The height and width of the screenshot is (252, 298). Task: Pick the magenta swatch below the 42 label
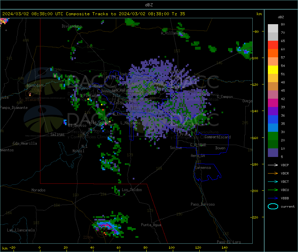click(x=273, y=103)
